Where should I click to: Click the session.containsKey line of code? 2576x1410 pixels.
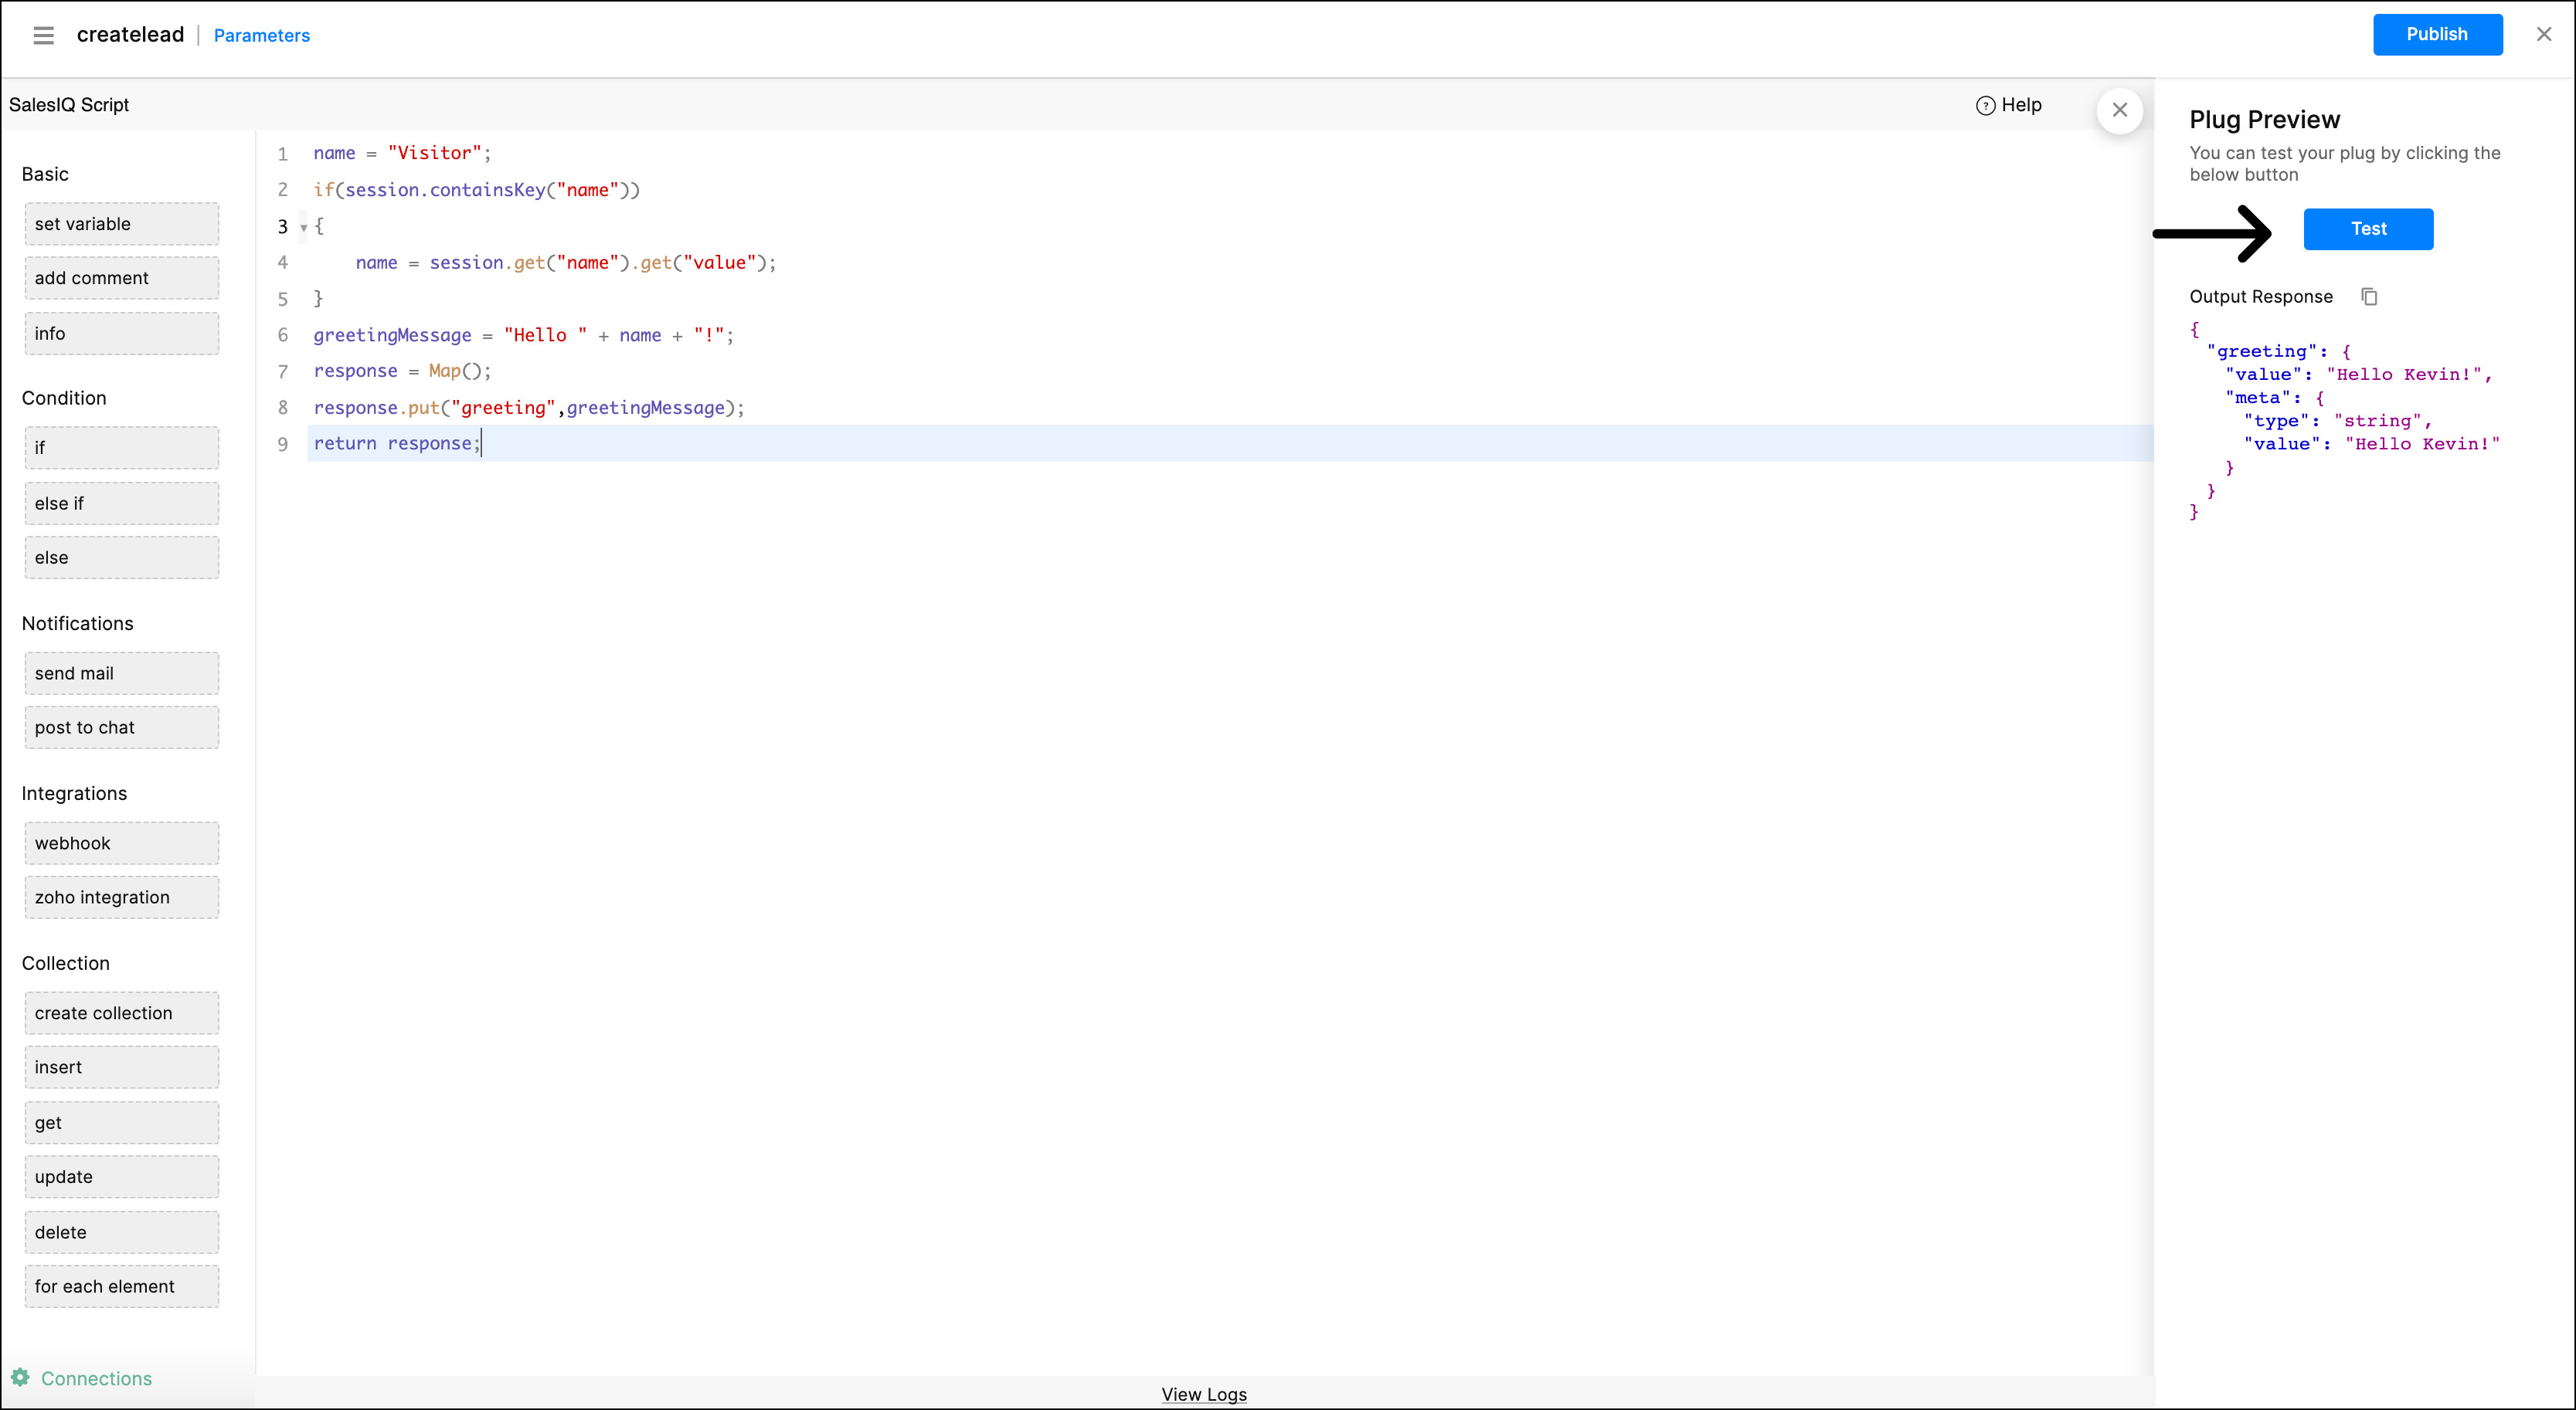(x=476, y=190)
